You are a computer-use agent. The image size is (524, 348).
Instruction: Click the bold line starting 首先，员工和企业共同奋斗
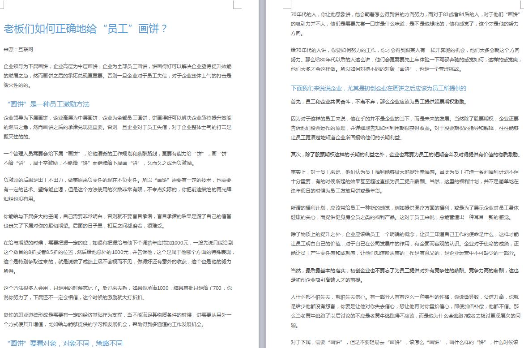(x=378, y=102)
